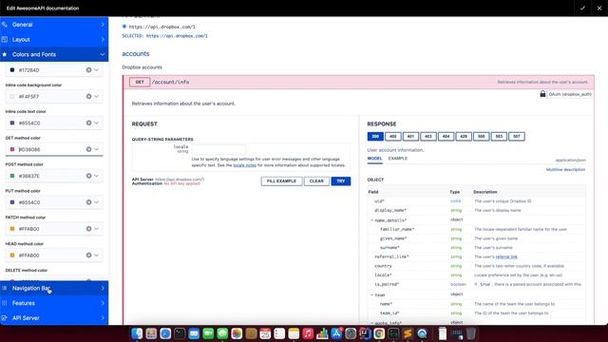Viewport: 608px width, 342px height.
Task: Open Messages from the dock
Action: click(x=222, y=333)
